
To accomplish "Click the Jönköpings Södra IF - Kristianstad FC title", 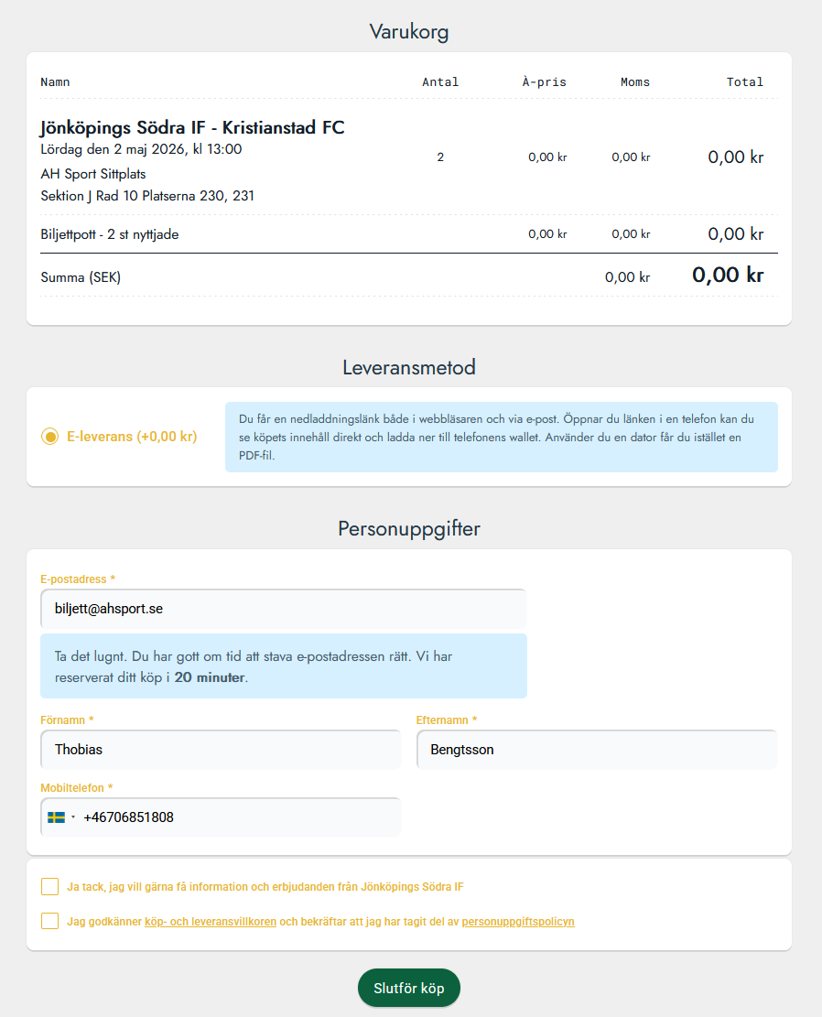I will [x=192, y=128].
